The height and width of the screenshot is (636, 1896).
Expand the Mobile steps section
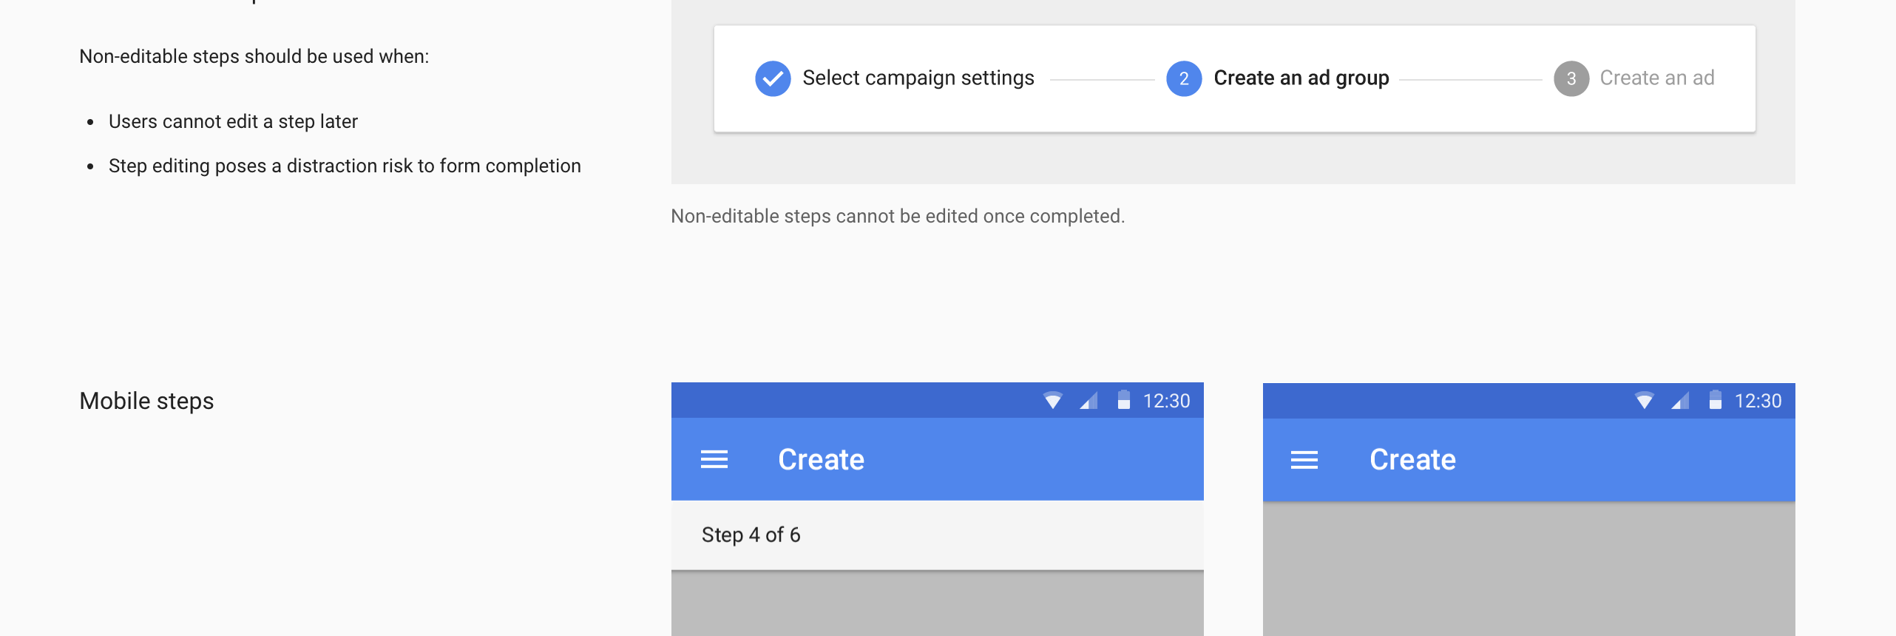pos(146,400)
